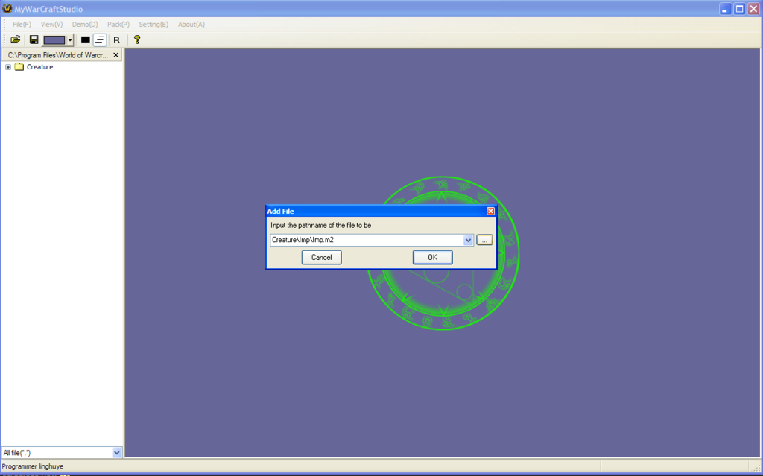This screenshot has width=763, height=476.
Task: Click the browse (...) button in Add File
Action: point(484,240)
